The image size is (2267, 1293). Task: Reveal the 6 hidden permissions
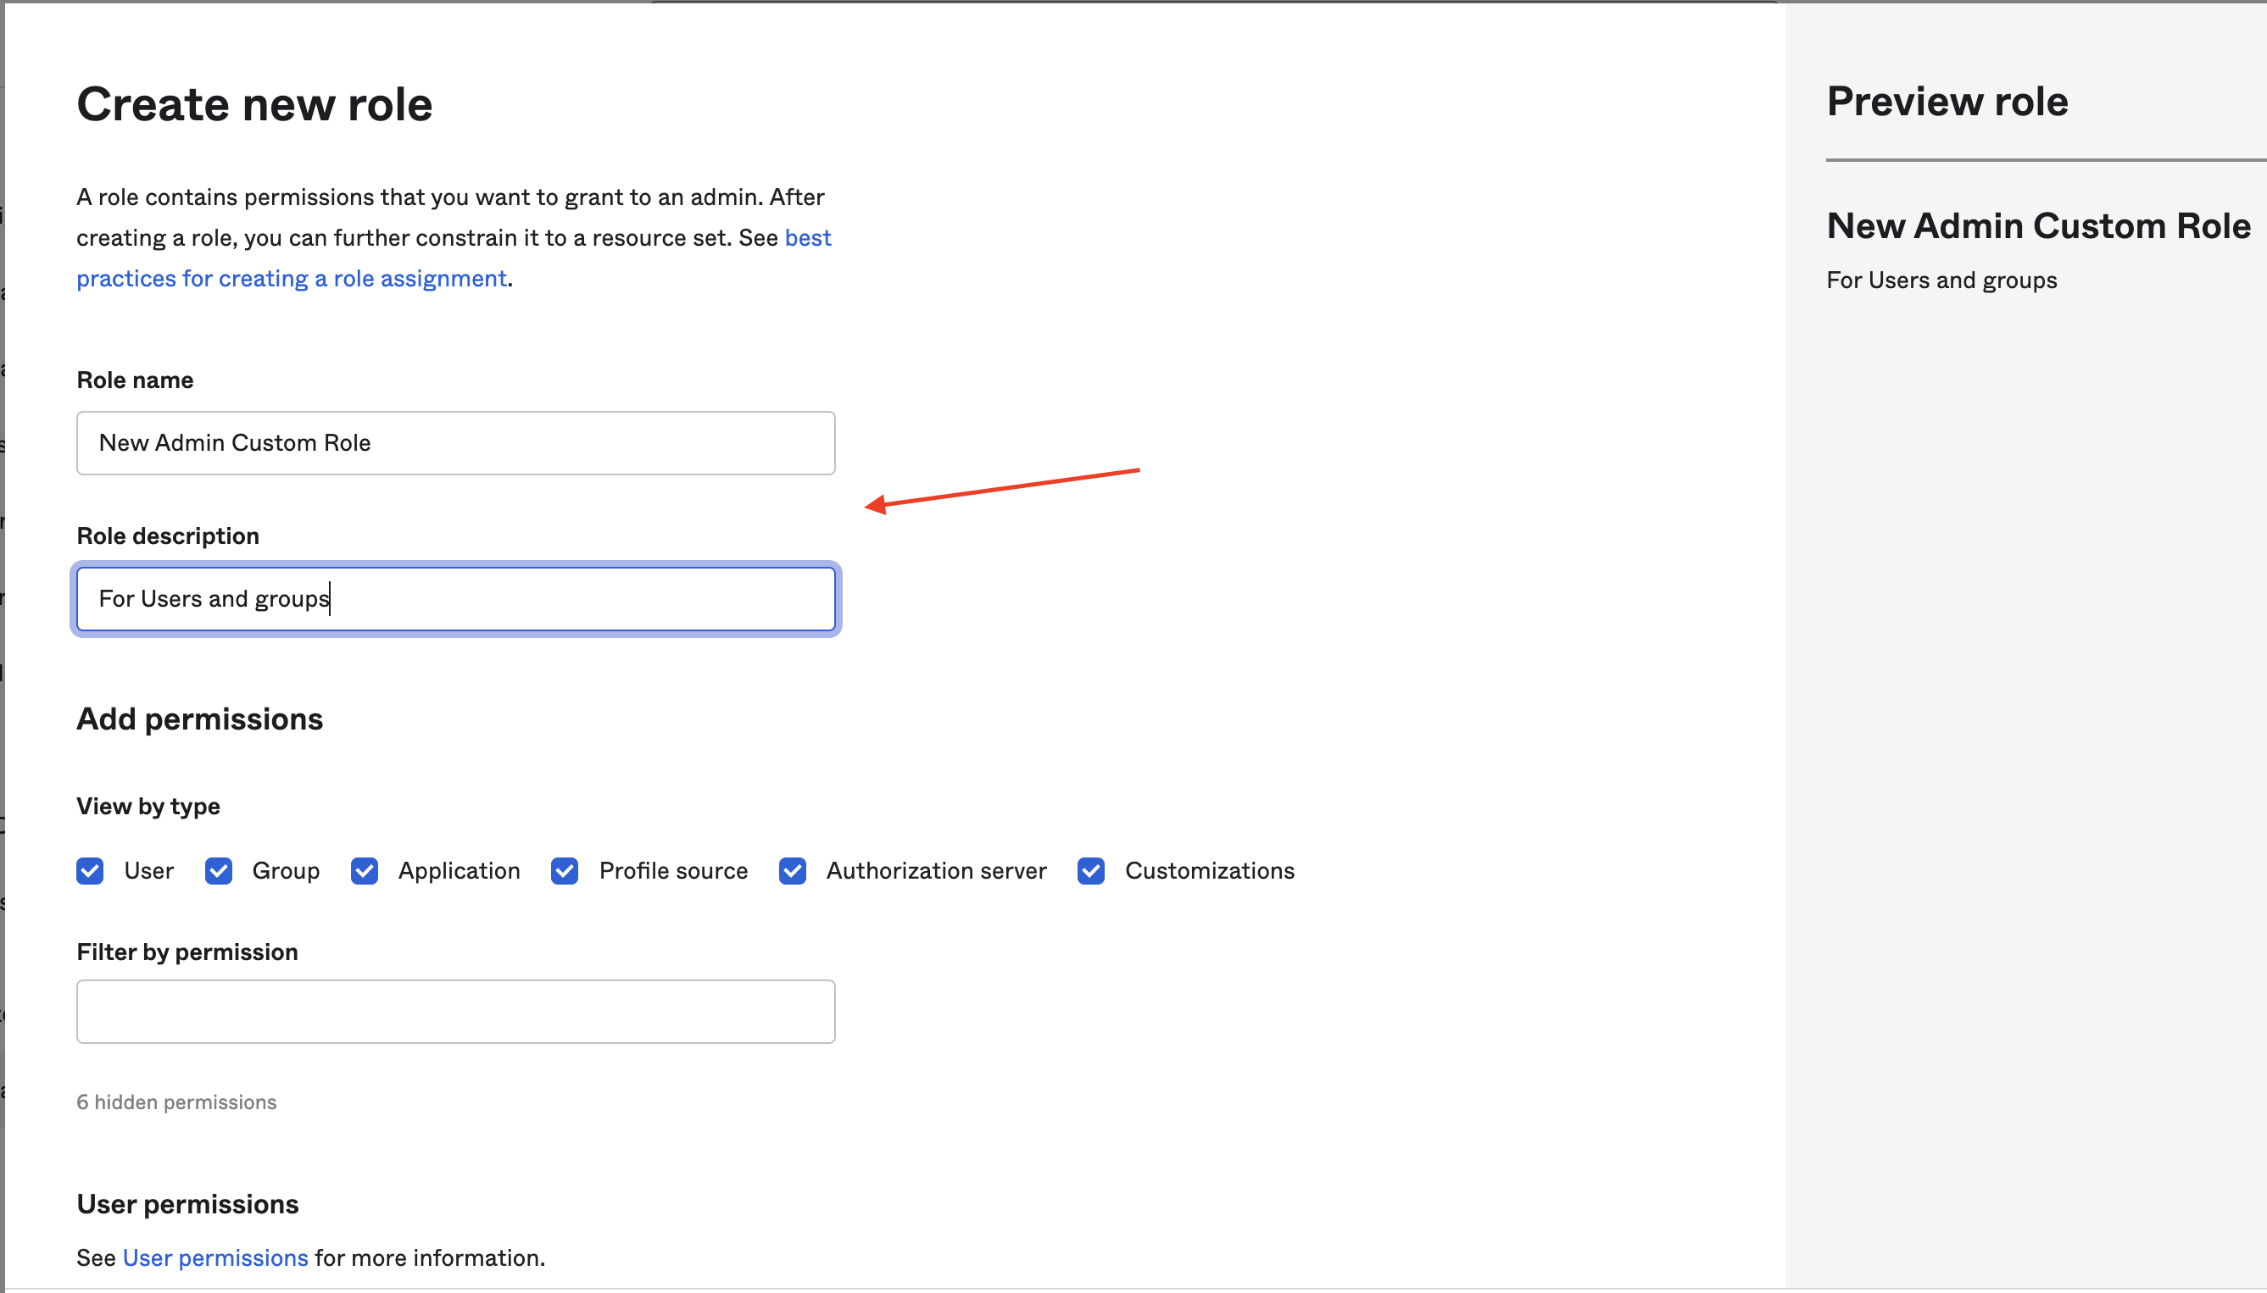coord(177,1102)
